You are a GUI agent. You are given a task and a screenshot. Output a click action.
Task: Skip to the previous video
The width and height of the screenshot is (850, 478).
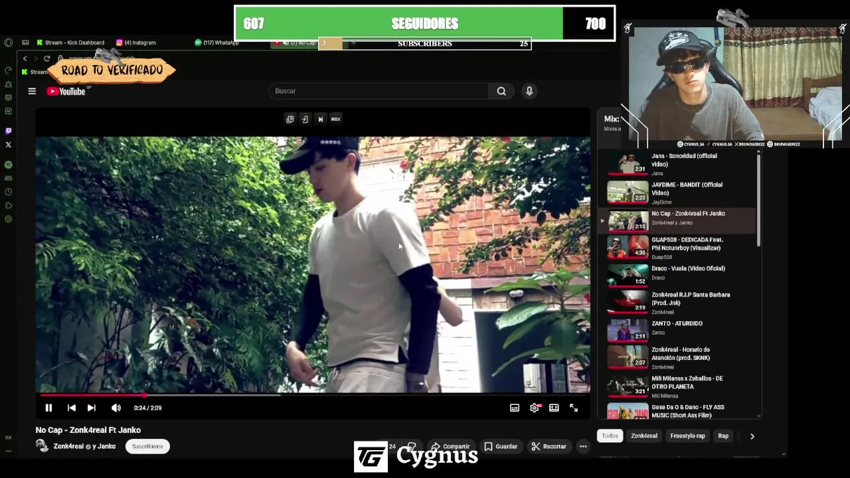point(72,408)
